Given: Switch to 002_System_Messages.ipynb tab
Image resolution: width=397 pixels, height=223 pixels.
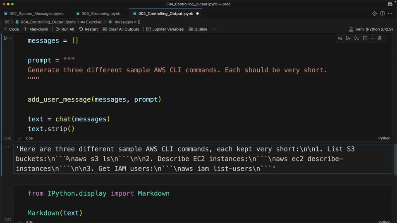Looking at the screenshot, I should click(34, 14).
